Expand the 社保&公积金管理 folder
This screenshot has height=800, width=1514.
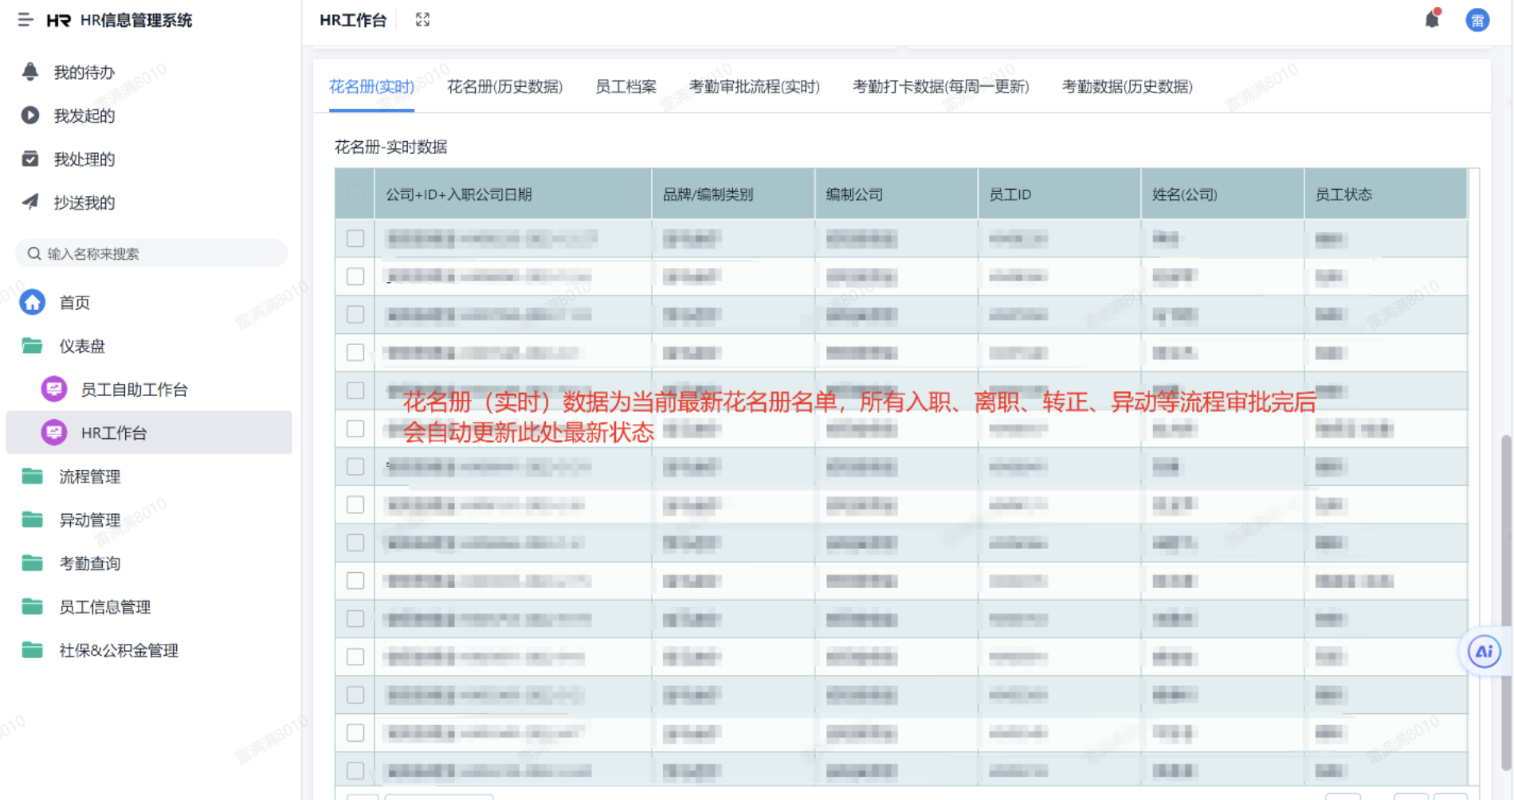[118, 650]
